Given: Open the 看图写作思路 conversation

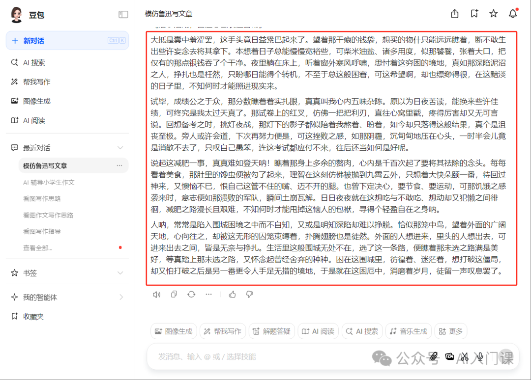Looking at the screenshot, I should pos(42,198).
